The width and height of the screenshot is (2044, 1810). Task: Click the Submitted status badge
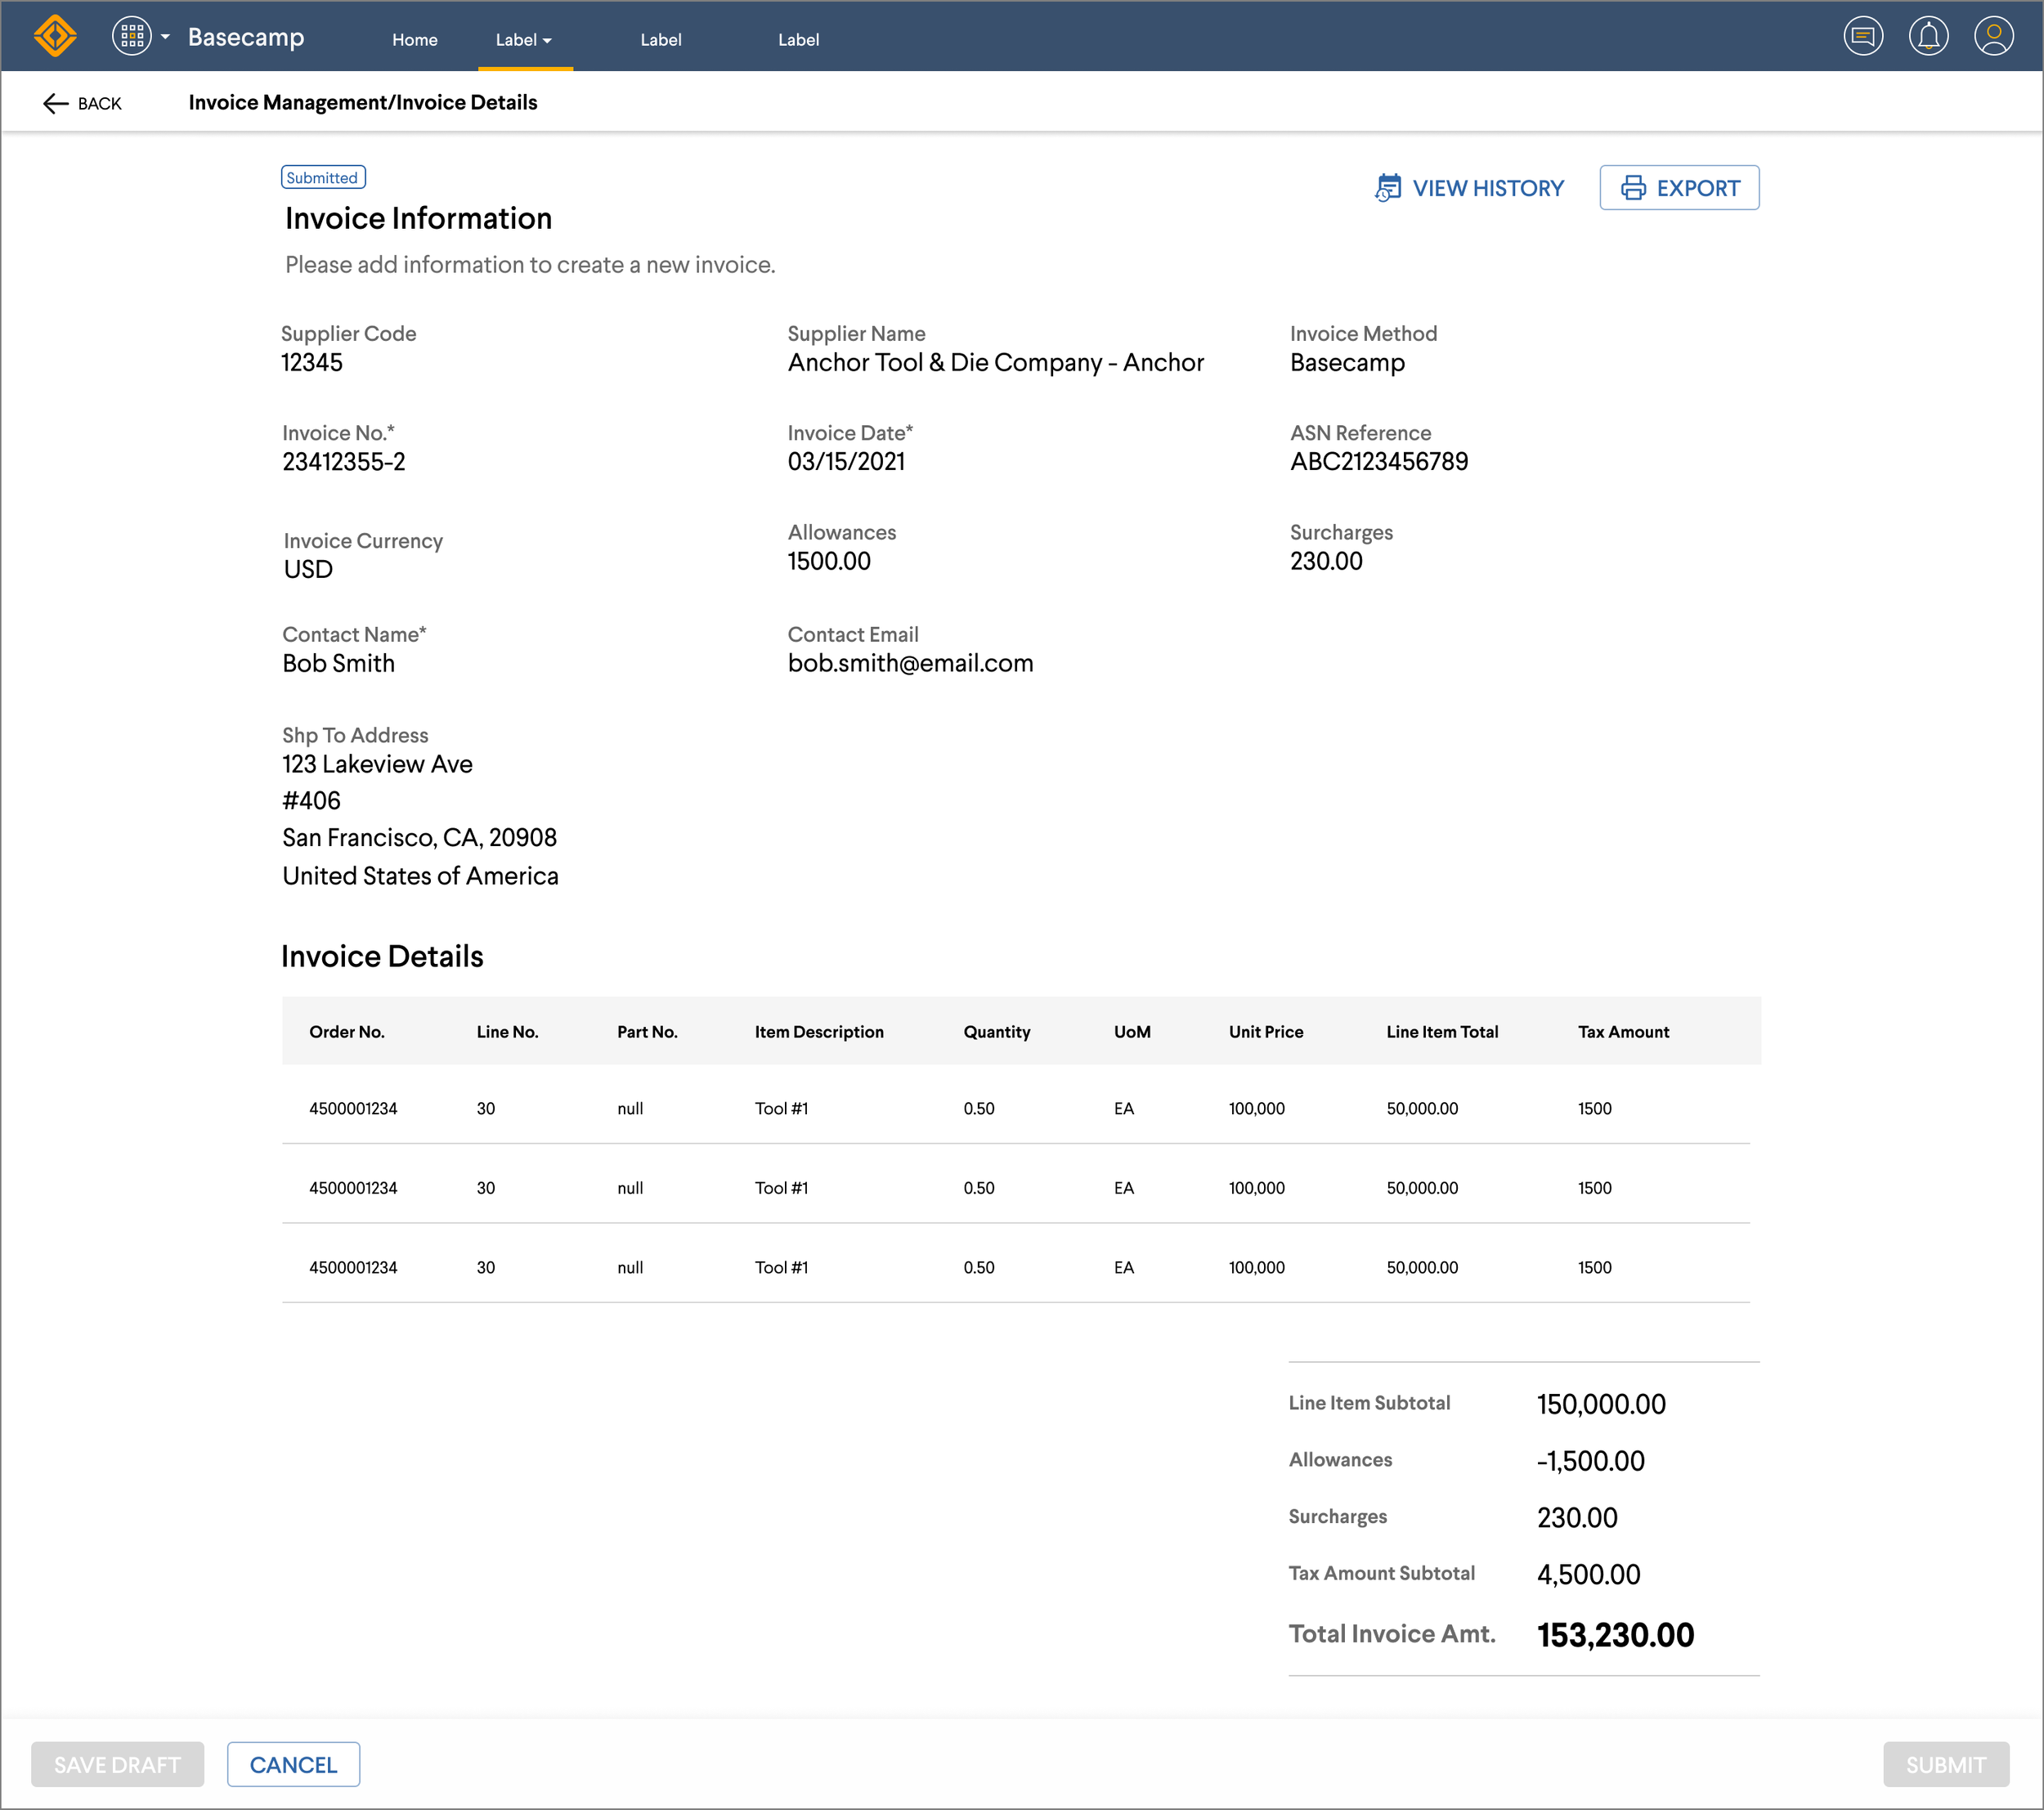point(322,177)
